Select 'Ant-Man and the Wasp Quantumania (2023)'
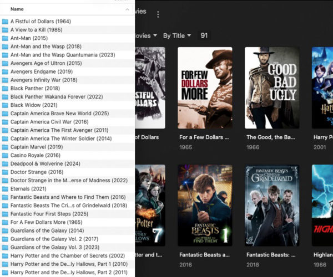 pos(67,55)
